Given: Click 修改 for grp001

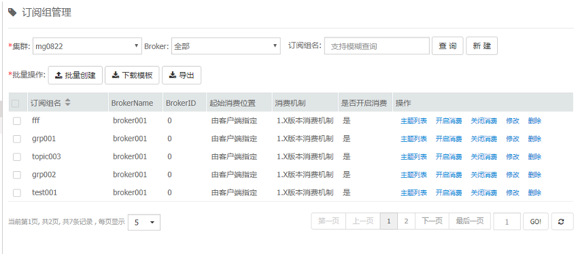Looking at the screenshot, I should [x=513, y=139].
